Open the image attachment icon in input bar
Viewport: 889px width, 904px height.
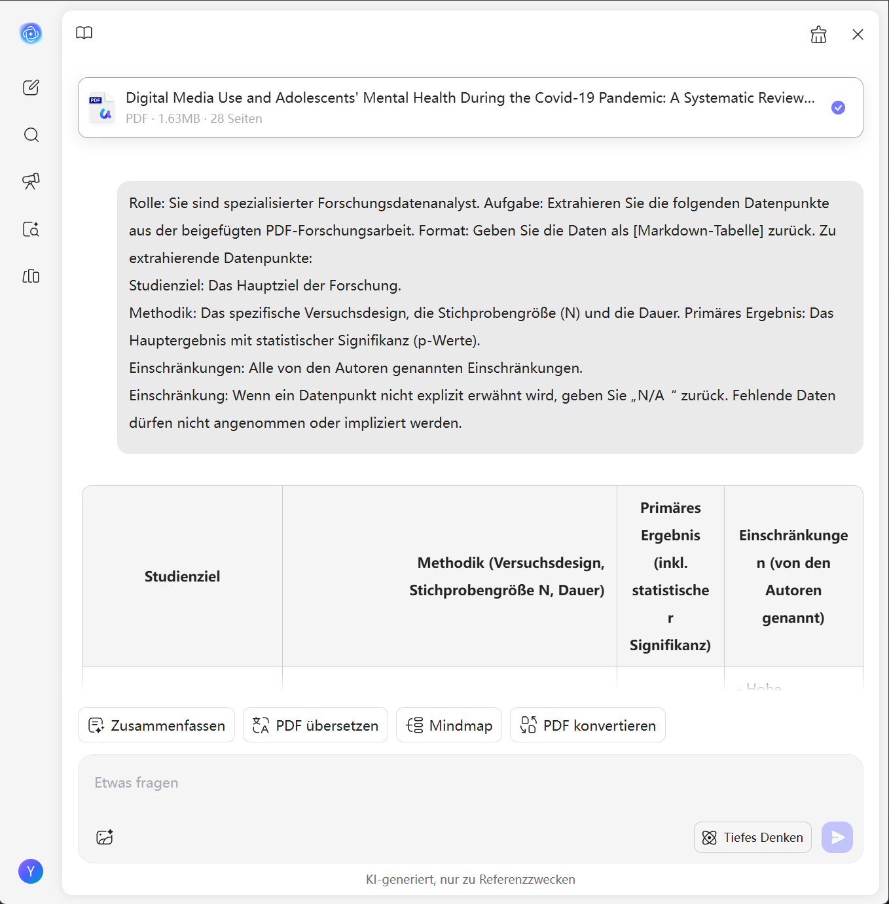[x=103, y=837]
